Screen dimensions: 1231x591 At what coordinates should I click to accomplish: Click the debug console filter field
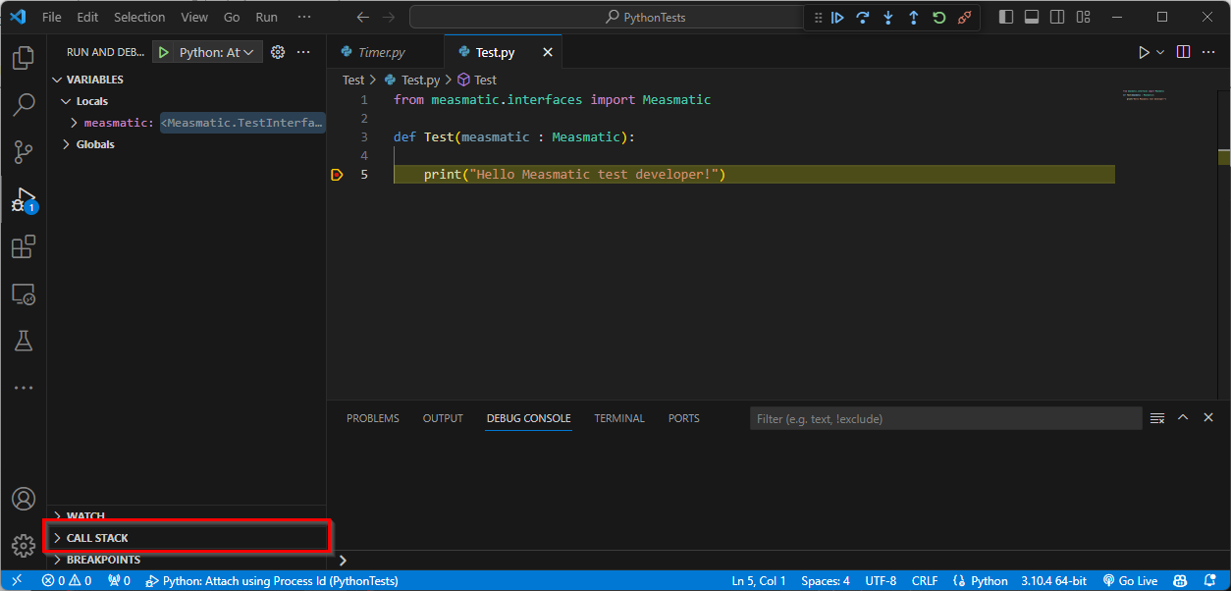tap(946, 418)
